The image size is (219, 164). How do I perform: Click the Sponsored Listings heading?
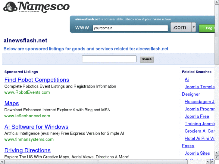[x=21, y=72]
